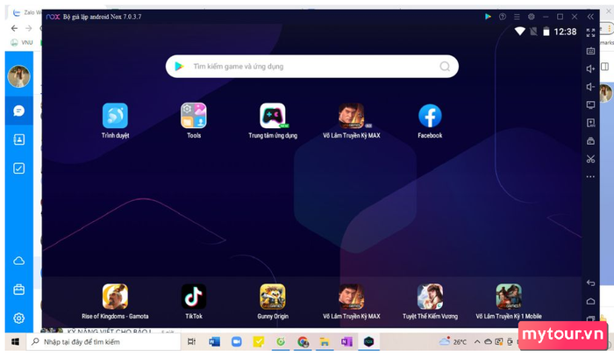Viewport: 614px width, 358px height.
Task: Switch to Nox from taskbar
Action: point(369,342)
